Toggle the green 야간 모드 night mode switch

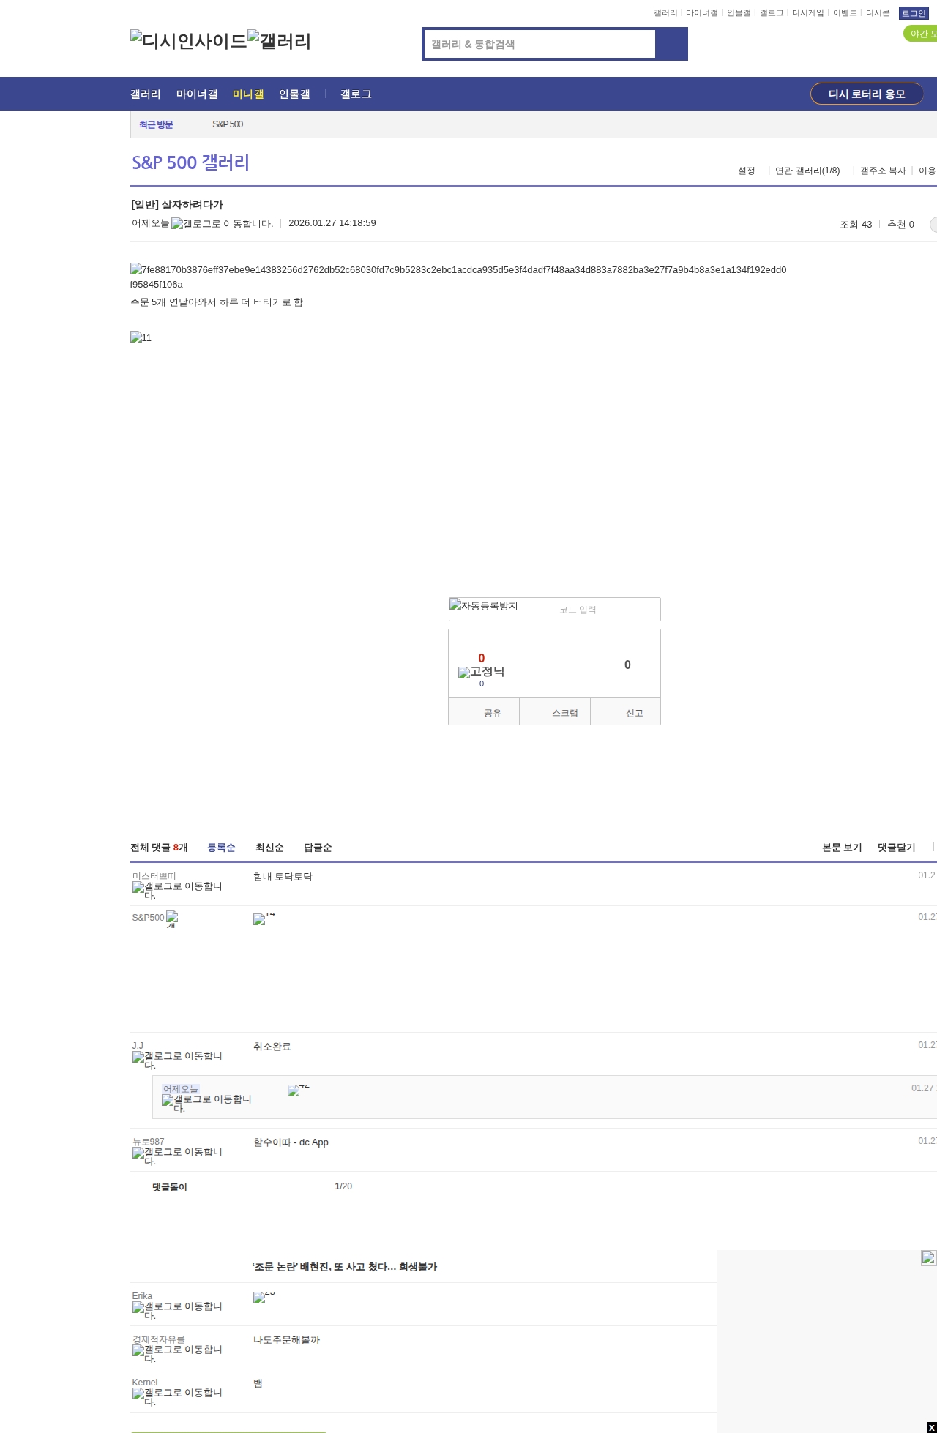tap(920, 34)
